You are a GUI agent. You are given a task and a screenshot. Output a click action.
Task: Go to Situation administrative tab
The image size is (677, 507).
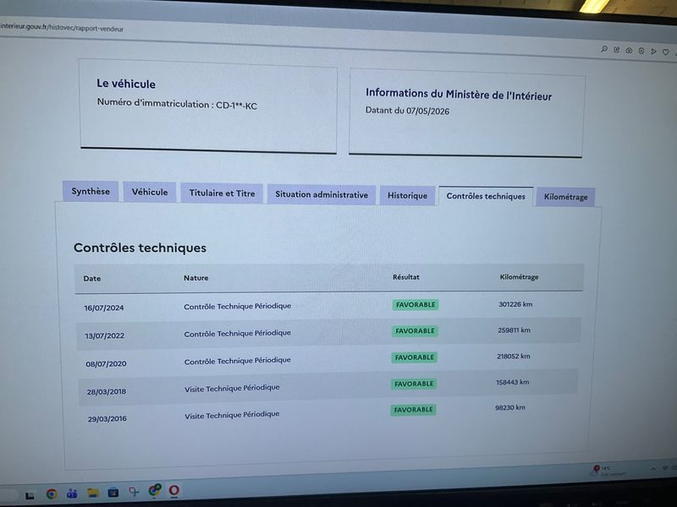click(322, 194)
